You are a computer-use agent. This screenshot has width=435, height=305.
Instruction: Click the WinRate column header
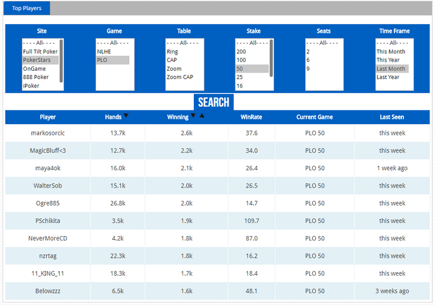[x=251, y=117]
